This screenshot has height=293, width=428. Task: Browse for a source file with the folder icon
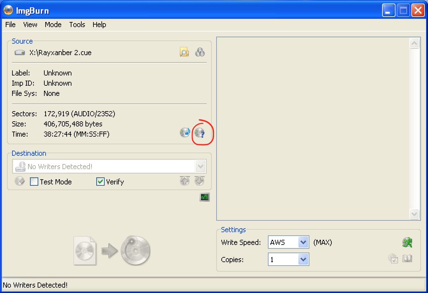[x=184, y=52]
